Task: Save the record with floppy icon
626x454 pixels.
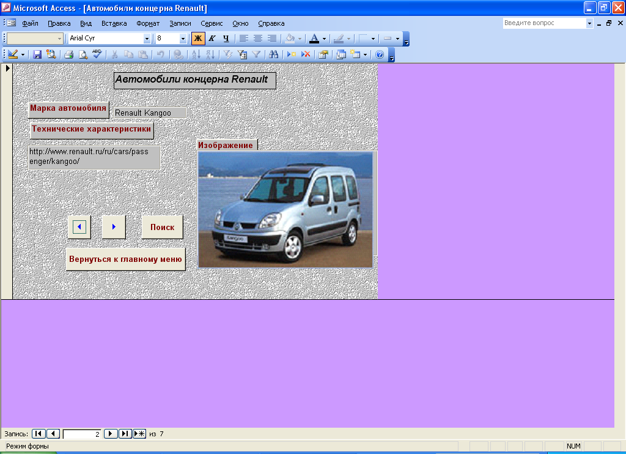Action: (37, 54)
